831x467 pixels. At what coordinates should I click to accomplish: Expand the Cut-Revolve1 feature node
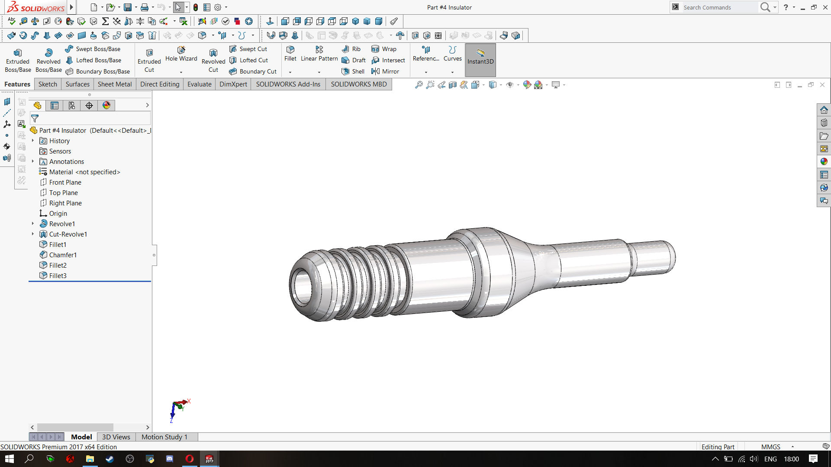[x=33, y=234]
